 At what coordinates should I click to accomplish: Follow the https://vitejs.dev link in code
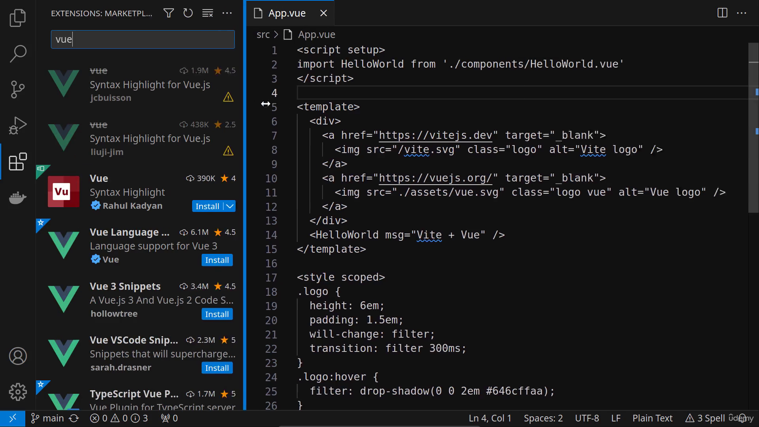(436, 136)
